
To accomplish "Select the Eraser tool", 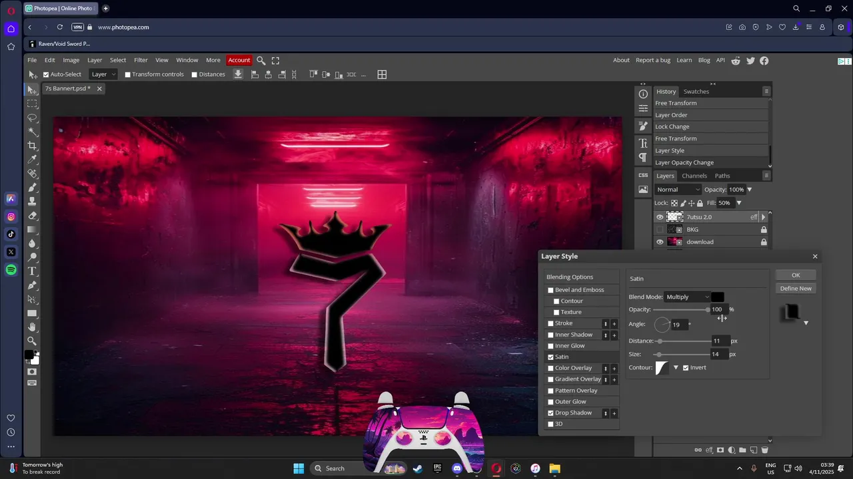I will 32,216.
